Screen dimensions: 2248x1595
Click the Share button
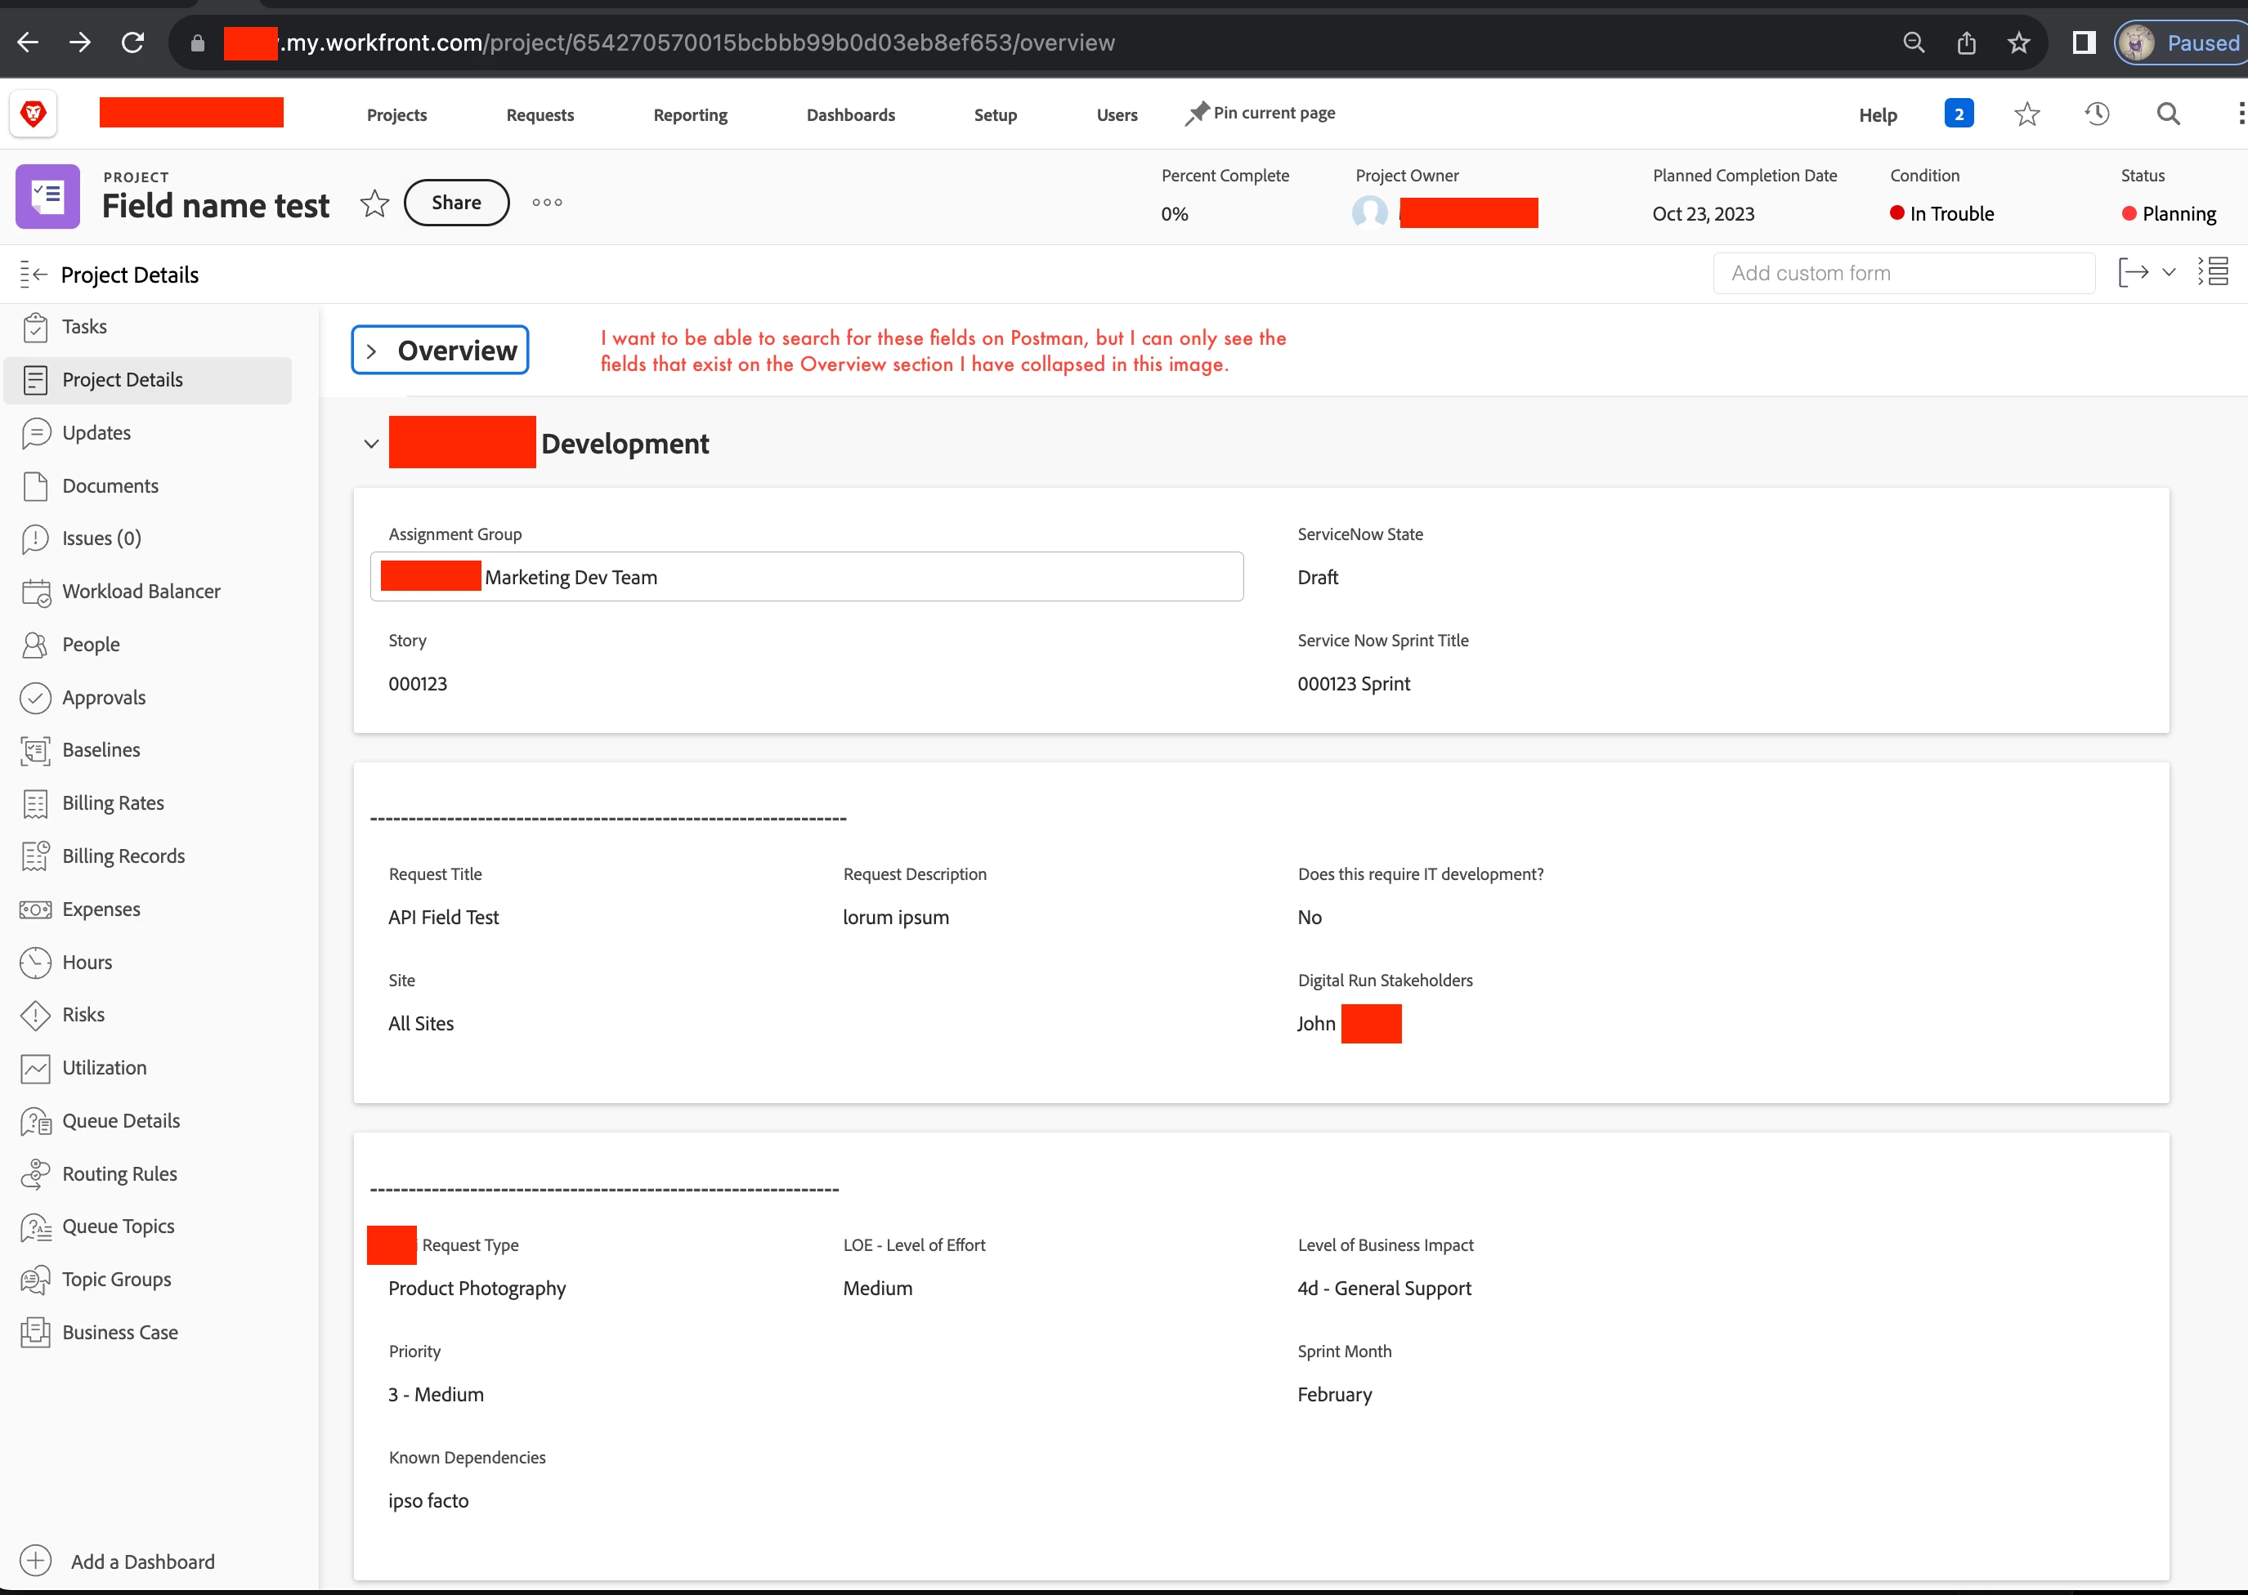click(x=456, y=203)
